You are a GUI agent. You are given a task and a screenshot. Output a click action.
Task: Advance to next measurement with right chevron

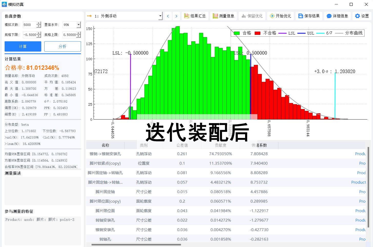pyautogui.click(x=176, y=16)
